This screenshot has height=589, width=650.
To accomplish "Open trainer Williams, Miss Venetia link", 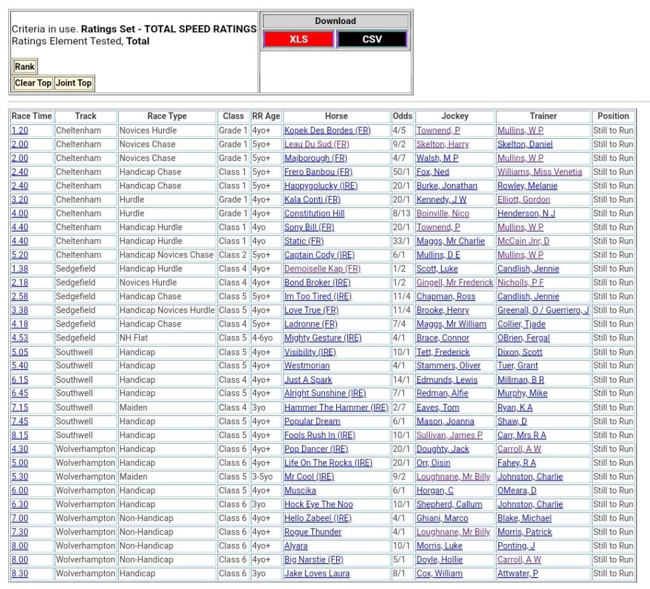I will (x=539, y=172).
